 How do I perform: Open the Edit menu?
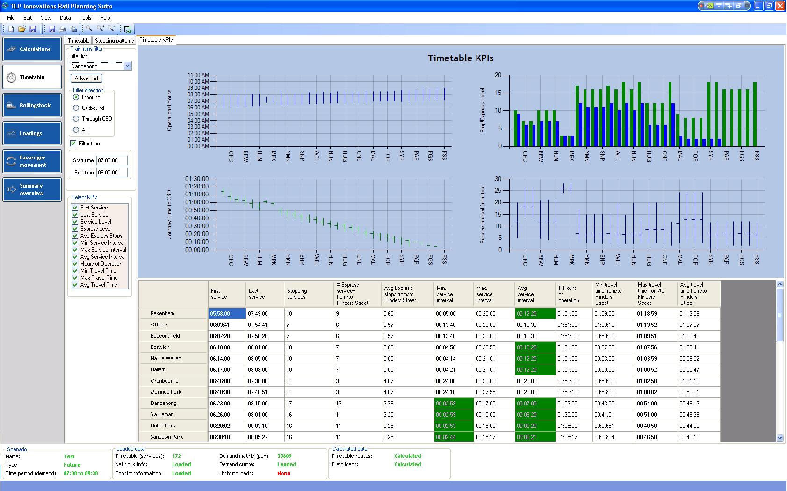coord(28,18)
